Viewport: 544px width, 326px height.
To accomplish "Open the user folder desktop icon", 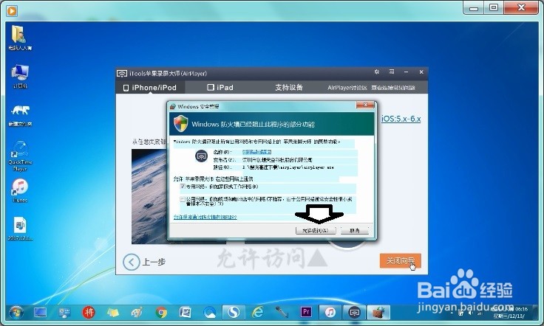I will pos(20,38).
